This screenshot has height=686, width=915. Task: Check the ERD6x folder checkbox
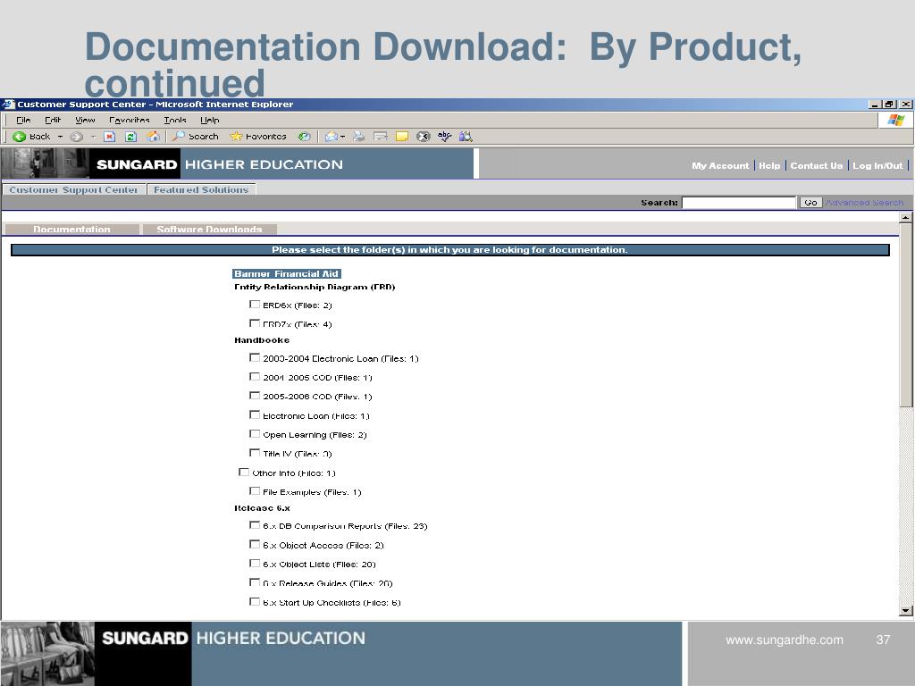(255, 305)
